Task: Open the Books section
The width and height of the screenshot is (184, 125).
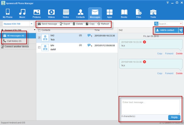Action: [124, 13]
